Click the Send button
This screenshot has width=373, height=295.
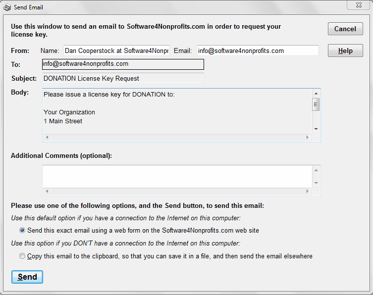point(27,277)
